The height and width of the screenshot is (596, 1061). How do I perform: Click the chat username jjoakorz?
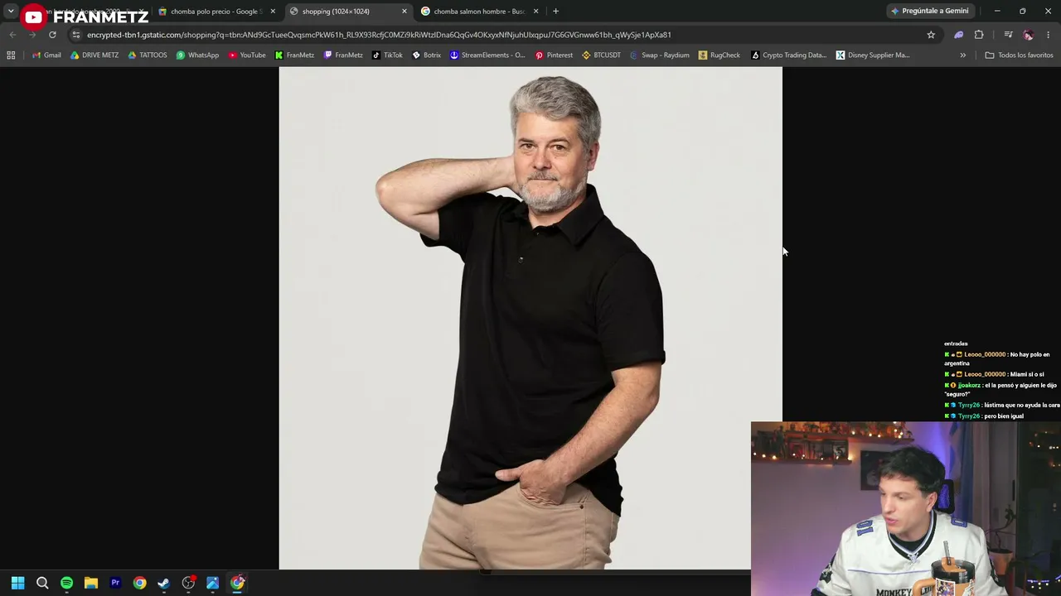(969, 386)
